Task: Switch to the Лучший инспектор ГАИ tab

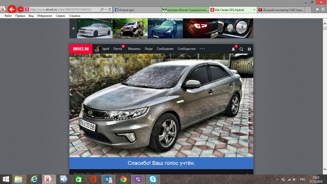Action: [281, 10]
